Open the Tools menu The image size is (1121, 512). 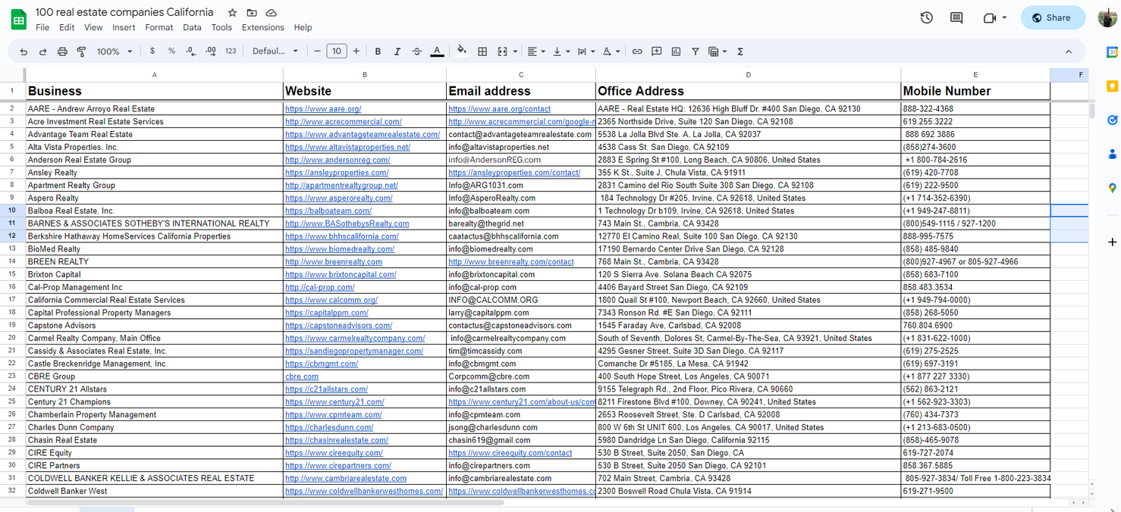click(221, 27)
